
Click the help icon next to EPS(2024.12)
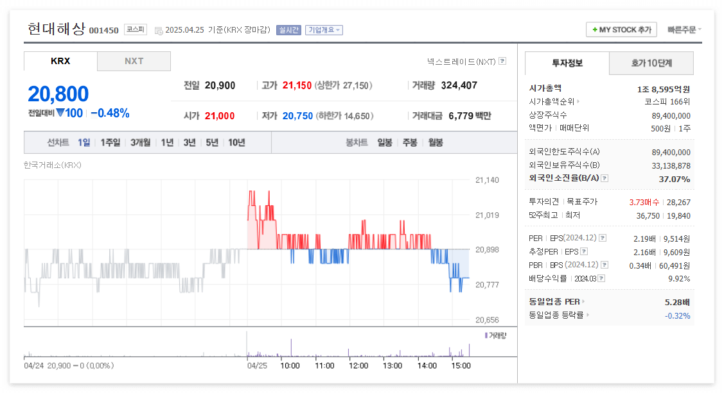(602, 238)
